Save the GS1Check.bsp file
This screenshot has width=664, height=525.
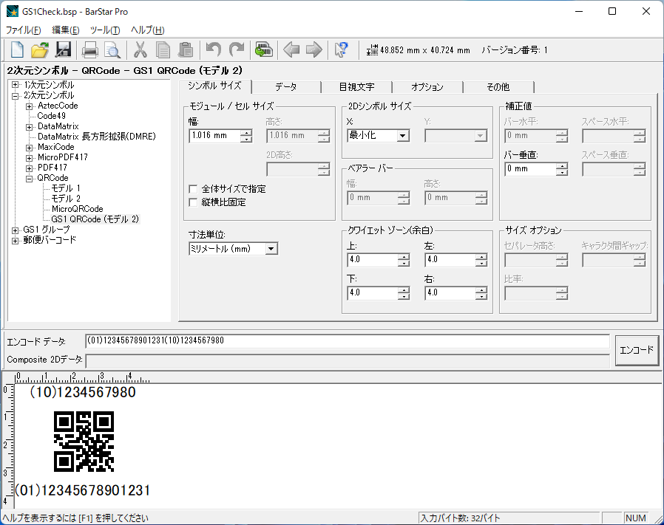[x=64, y=49]
